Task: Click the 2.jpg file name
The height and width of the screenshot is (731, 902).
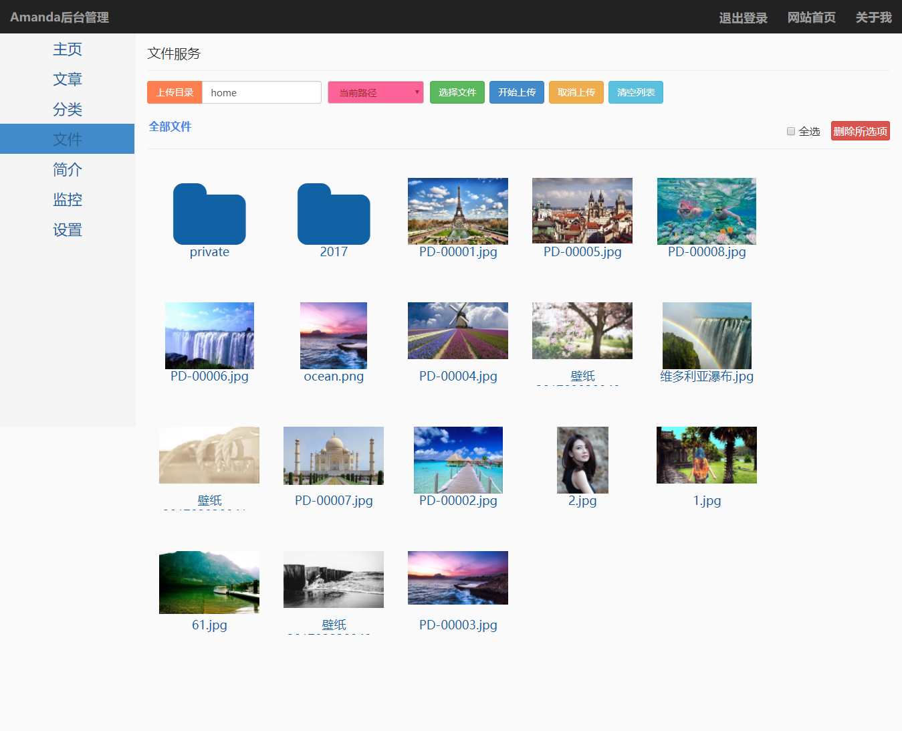Action: pyautogui.click(x=582, y=501)
